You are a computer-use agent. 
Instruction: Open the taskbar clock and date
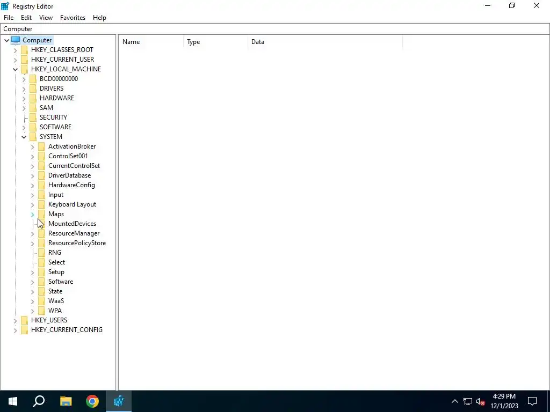pos(504,401)
